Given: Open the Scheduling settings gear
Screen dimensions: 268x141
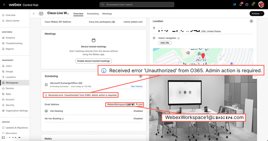Looking at the screenshot, I should point(141,76).
